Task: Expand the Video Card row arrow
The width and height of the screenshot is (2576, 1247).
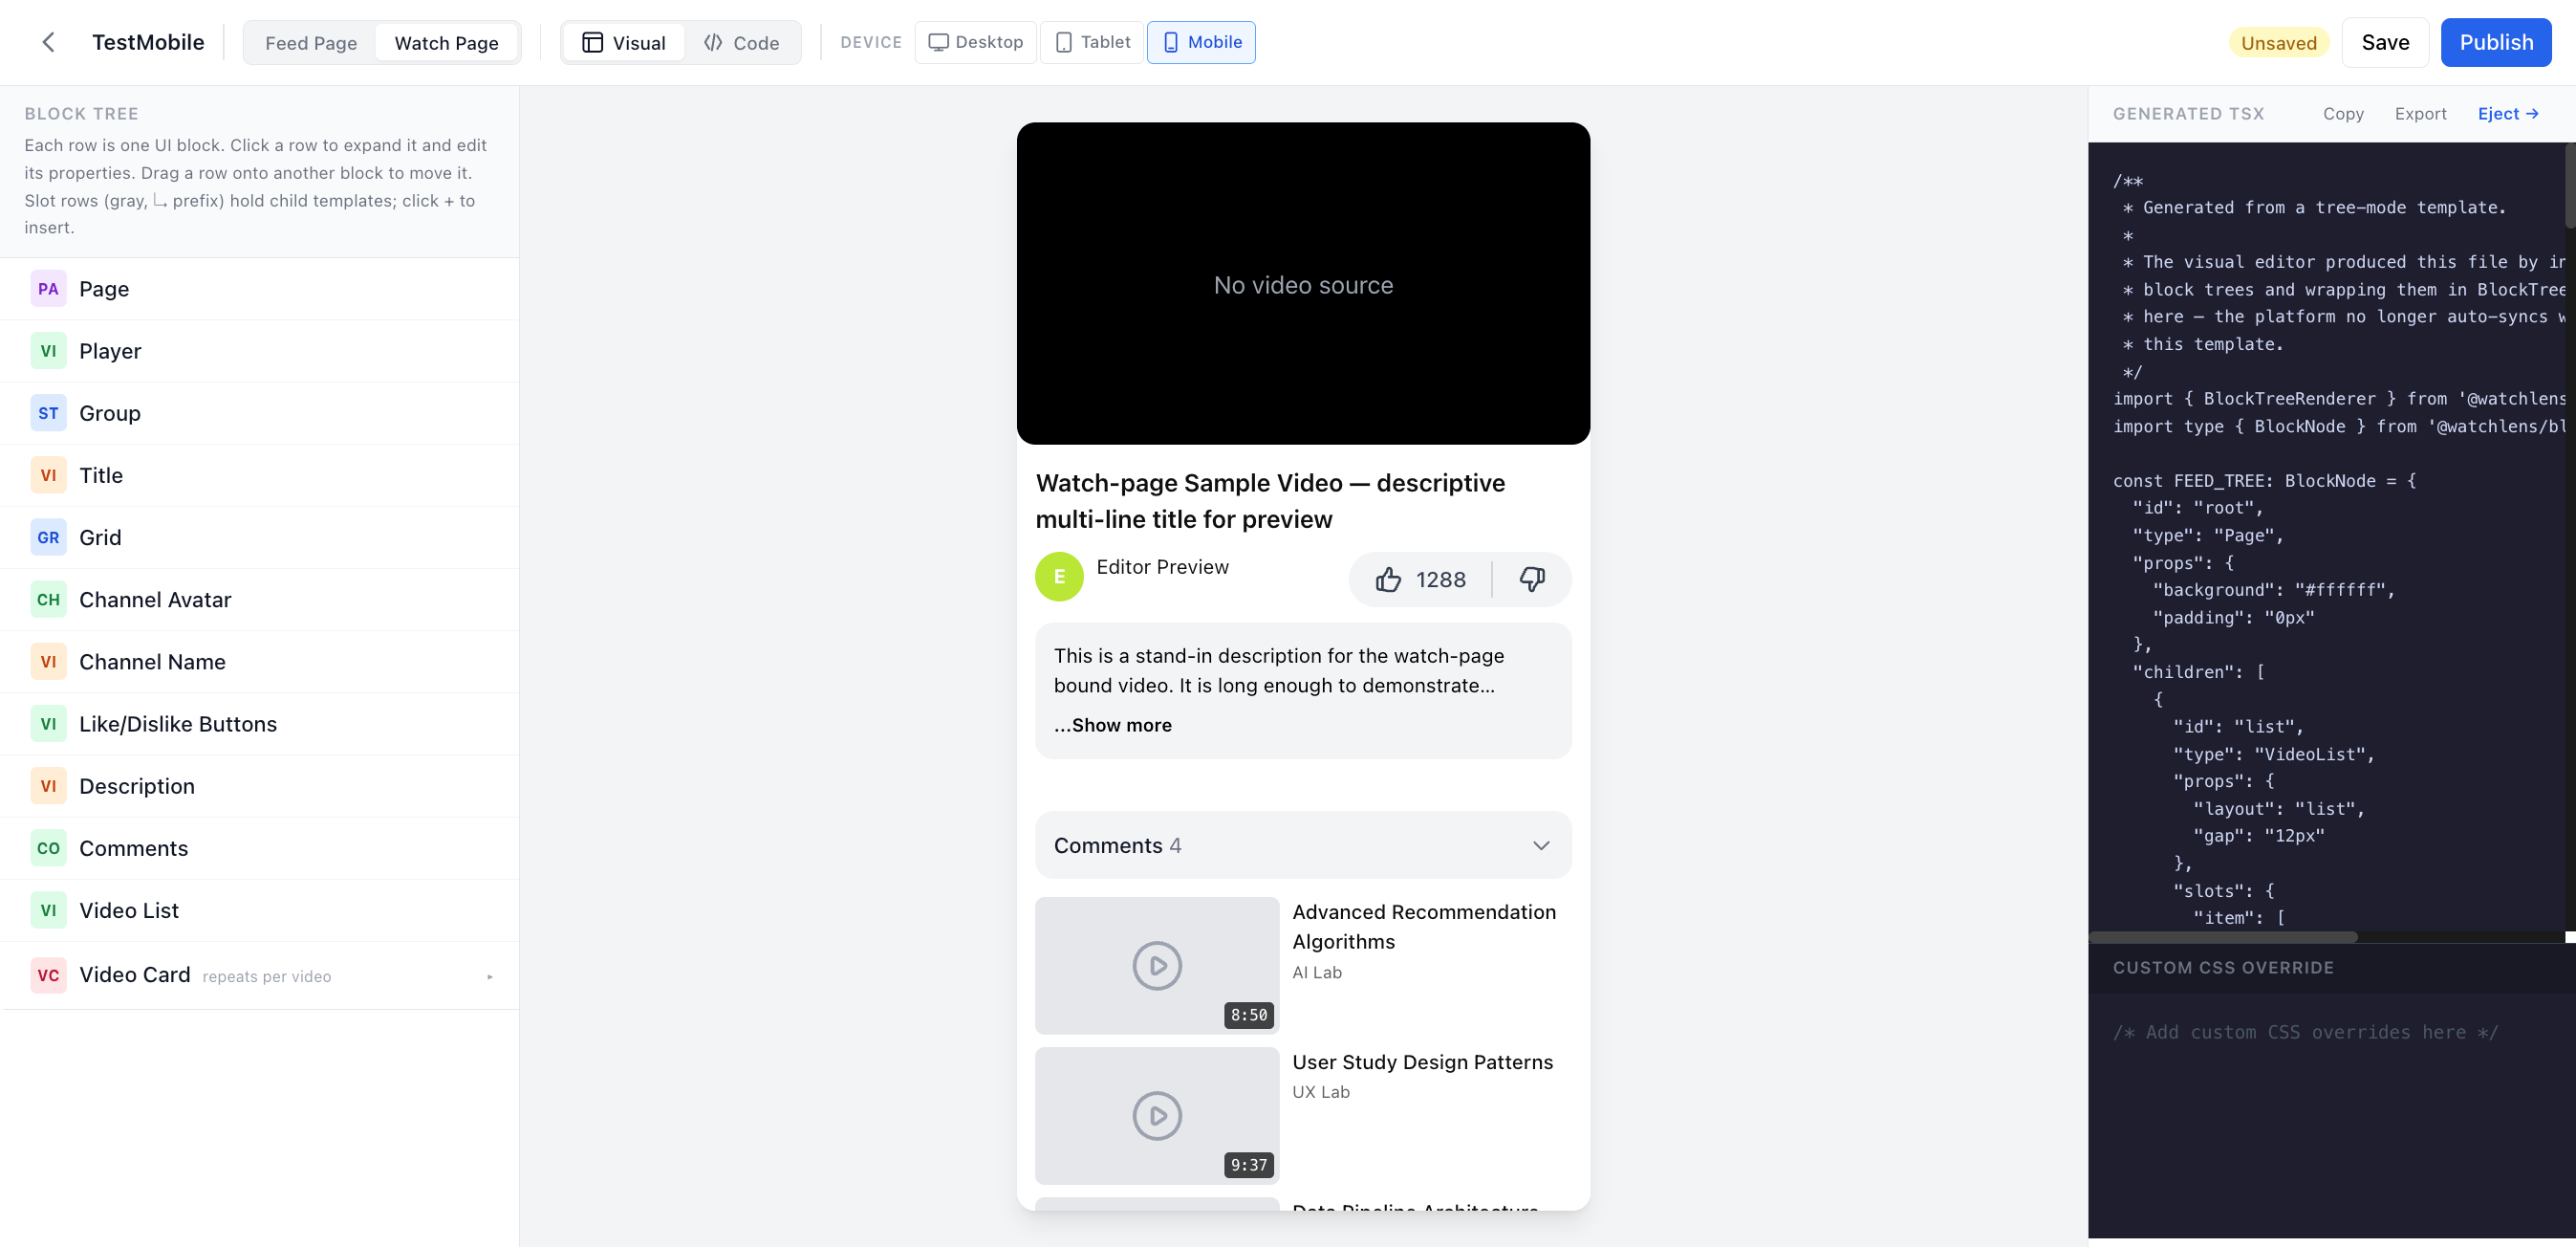Action: 490,976
